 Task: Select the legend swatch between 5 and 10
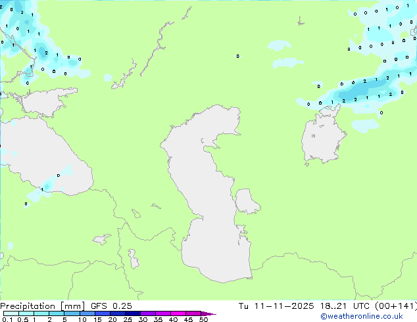pyautogui.click(x=72, y=313)
